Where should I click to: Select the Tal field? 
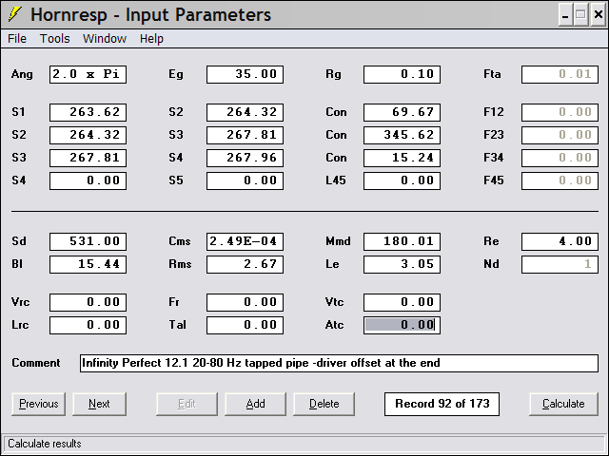pos(246,325)
